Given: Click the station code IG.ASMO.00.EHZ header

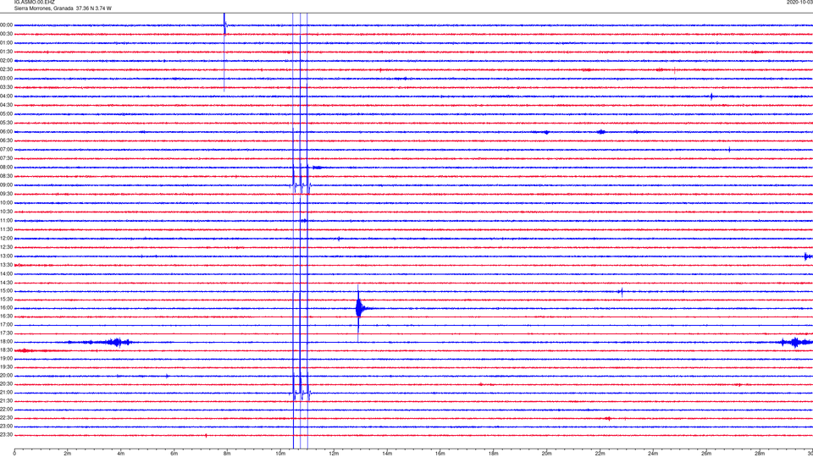Looking at the screenshot, I should pos(34,3).
